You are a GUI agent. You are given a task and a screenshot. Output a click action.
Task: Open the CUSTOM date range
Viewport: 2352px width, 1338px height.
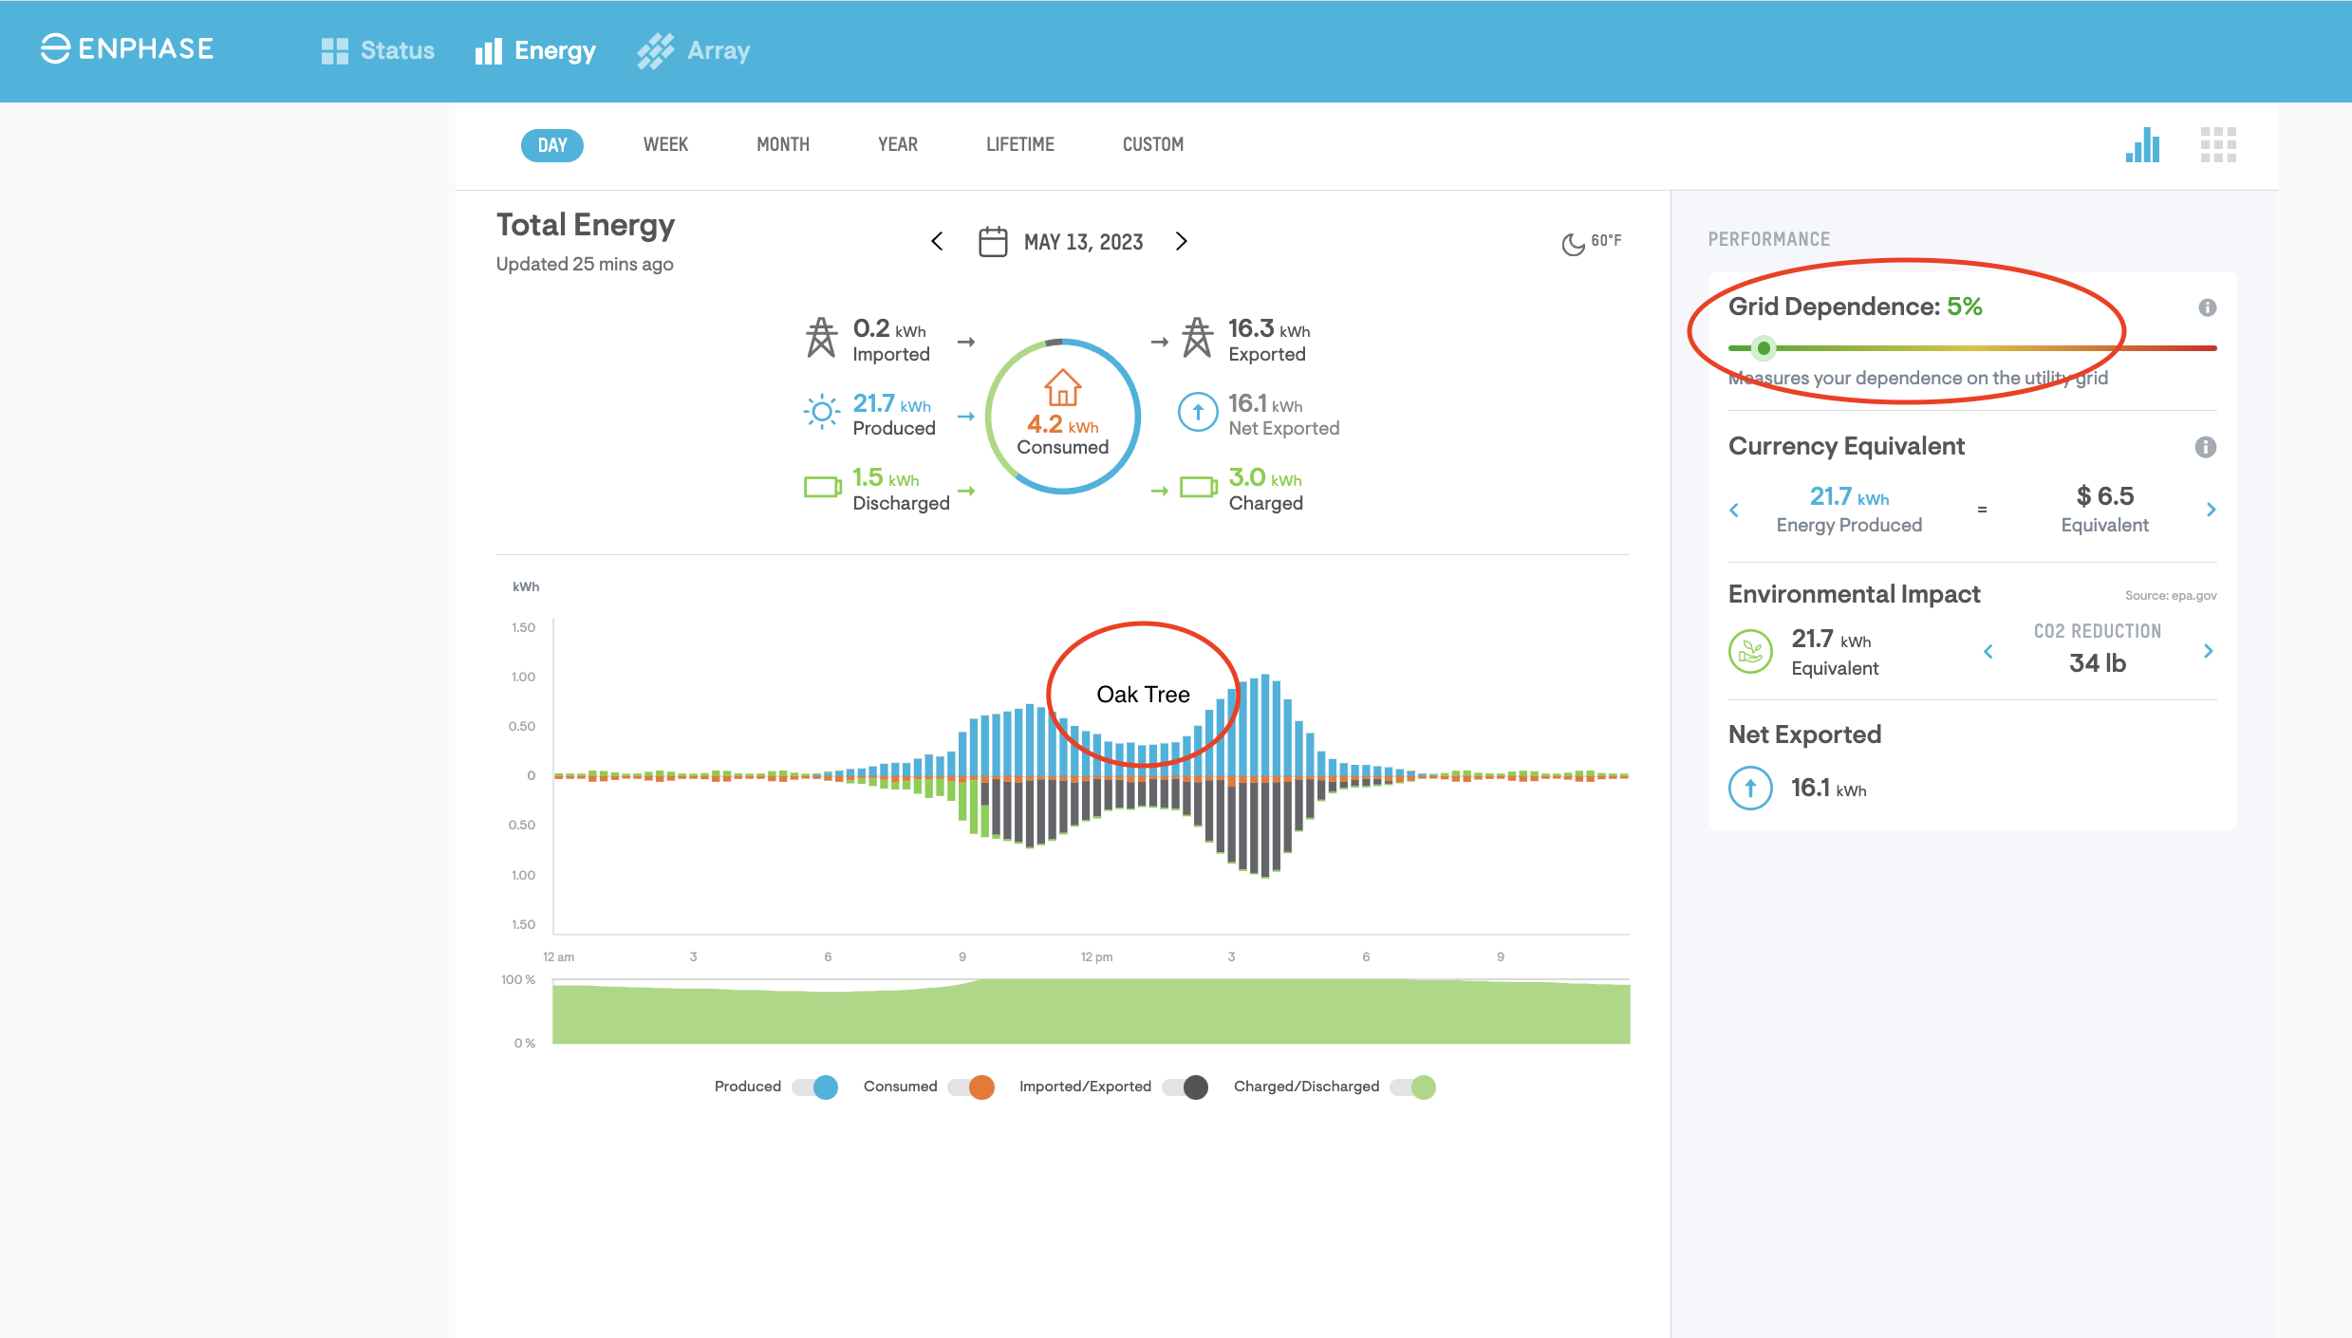coord(1152,144)
